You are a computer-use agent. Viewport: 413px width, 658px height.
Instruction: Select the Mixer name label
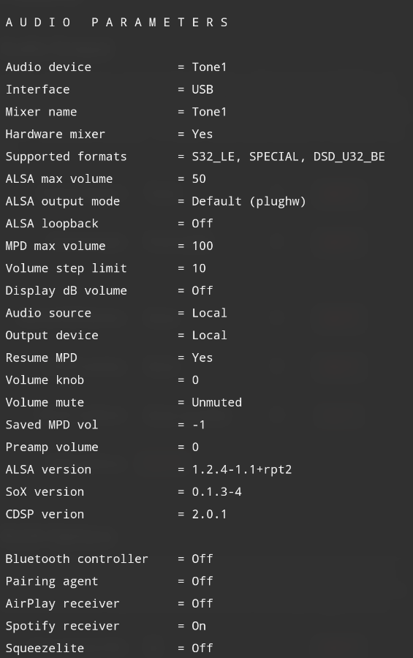click(x=41, y=112)
